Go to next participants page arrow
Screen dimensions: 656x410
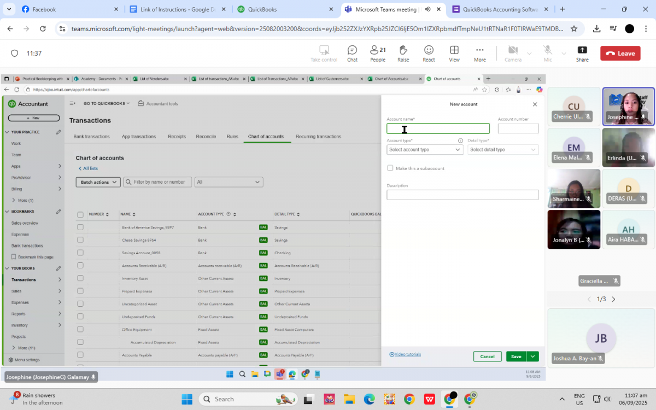613,299
